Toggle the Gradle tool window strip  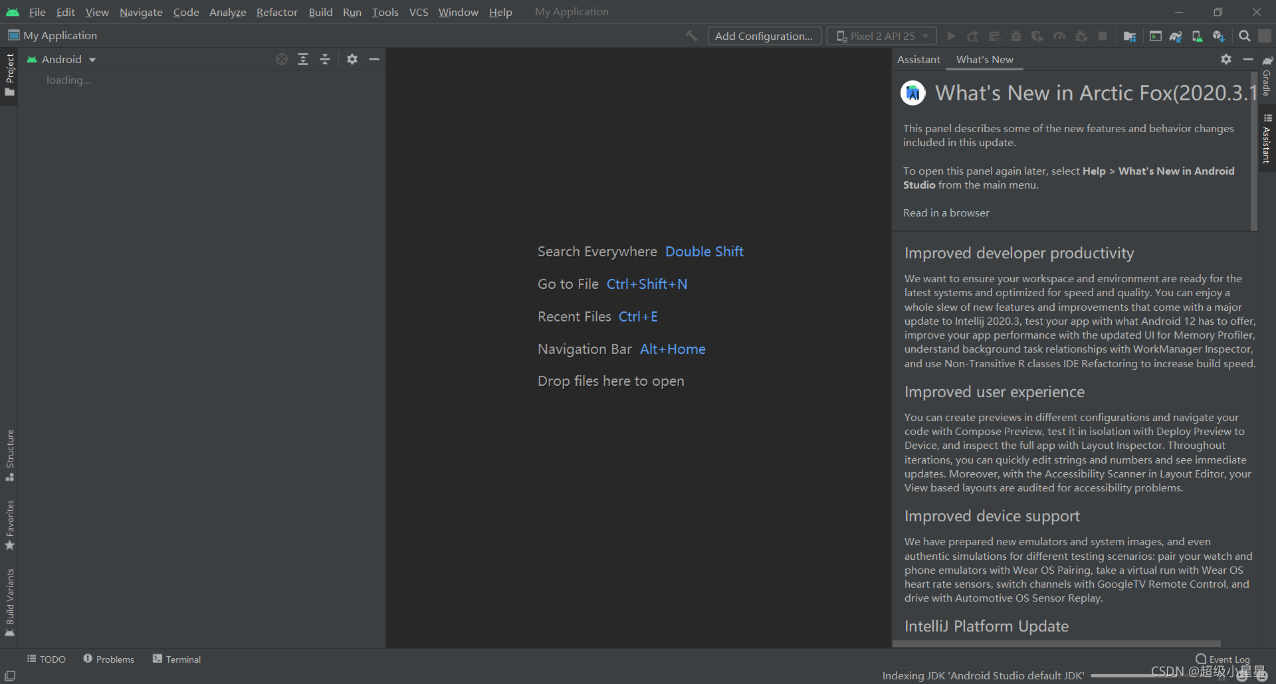[x=1267, y=77]
